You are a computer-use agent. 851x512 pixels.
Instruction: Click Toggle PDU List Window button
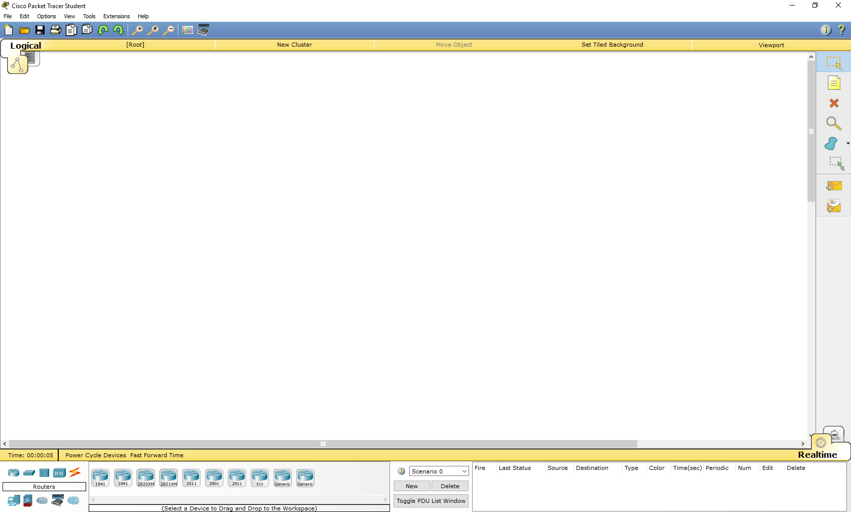tap(431, 501)
